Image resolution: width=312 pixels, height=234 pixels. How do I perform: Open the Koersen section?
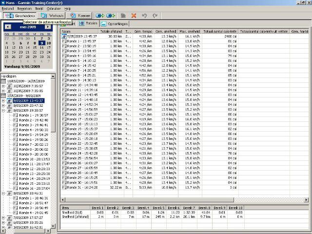click(80, 16)
